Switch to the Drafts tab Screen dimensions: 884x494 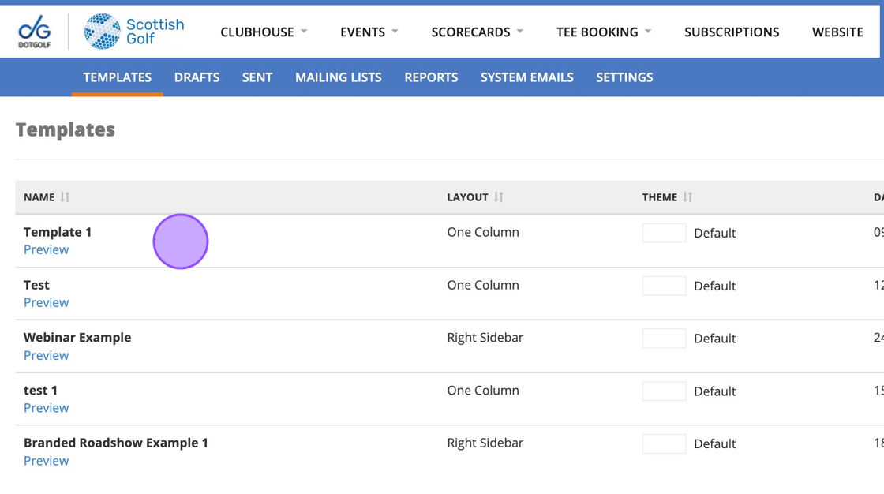pos(197,77)
